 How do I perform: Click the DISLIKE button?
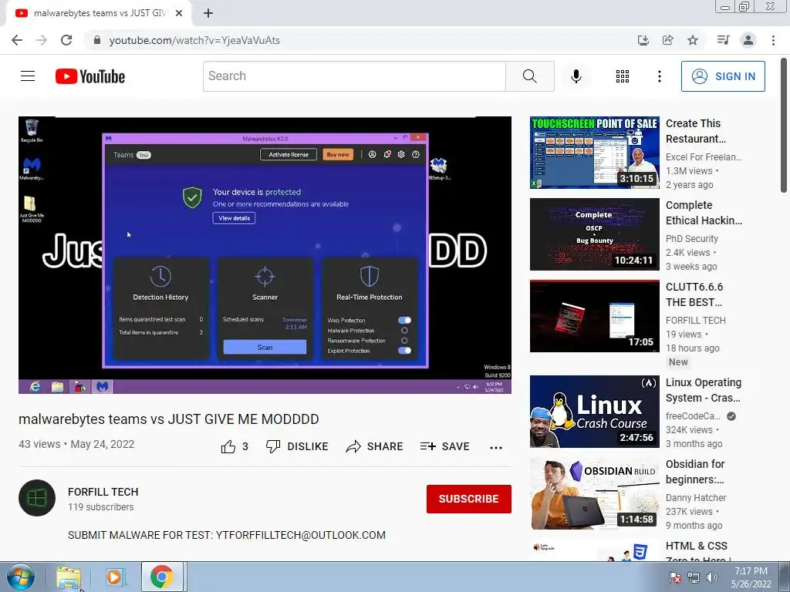(x=297, y=446)
